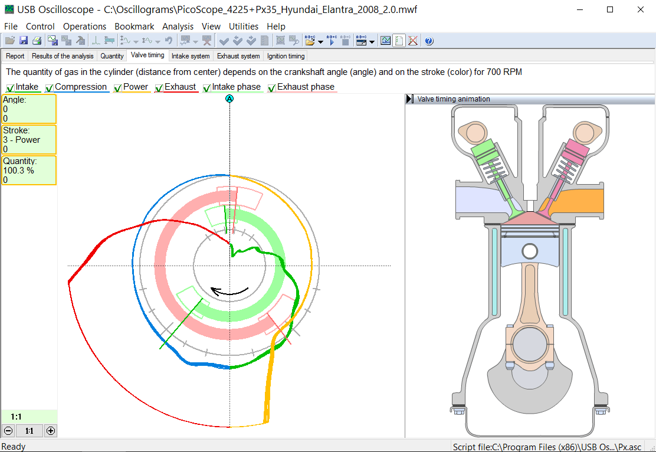Click the zoom in plus button
Screen dimensions: 656x452
point(51,431)
